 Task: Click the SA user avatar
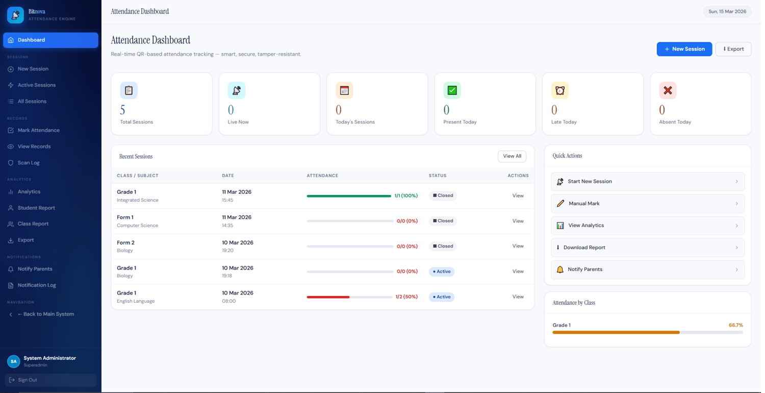coord(14,361)
